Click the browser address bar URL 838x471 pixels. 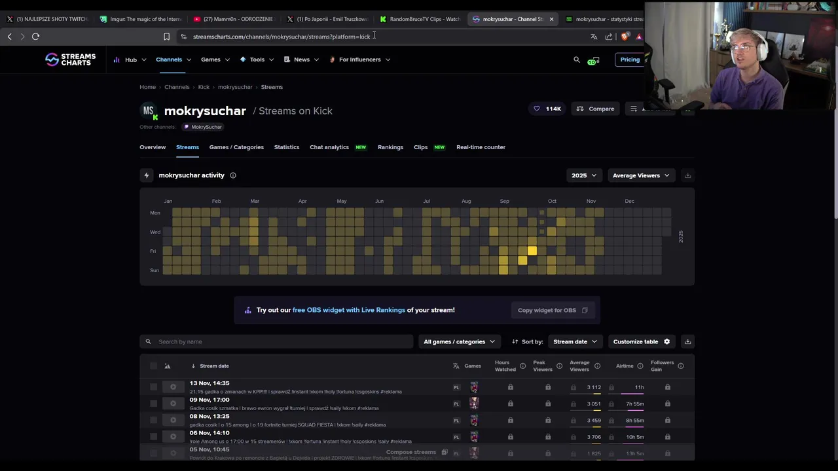pos(282,37)
